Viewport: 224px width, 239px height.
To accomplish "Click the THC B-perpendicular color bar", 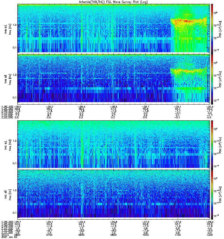I will click(212, 145).
